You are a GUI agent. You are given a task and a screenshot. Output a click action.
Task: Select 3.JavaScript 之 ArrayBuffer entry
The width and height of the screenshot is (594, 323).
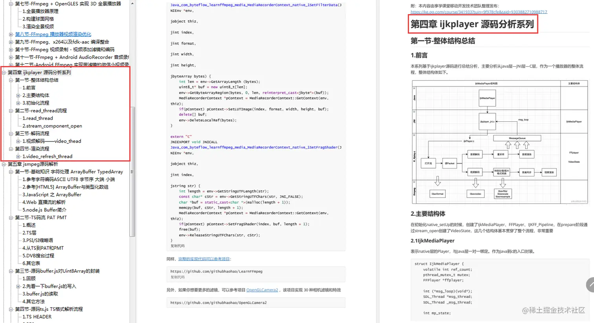point(52,195)
